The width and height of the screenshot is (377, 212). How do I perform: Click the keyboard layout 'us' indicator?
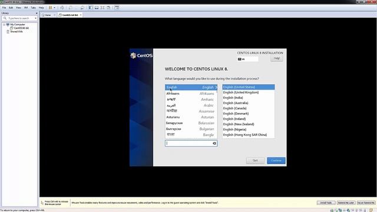(x=247, y=59)
